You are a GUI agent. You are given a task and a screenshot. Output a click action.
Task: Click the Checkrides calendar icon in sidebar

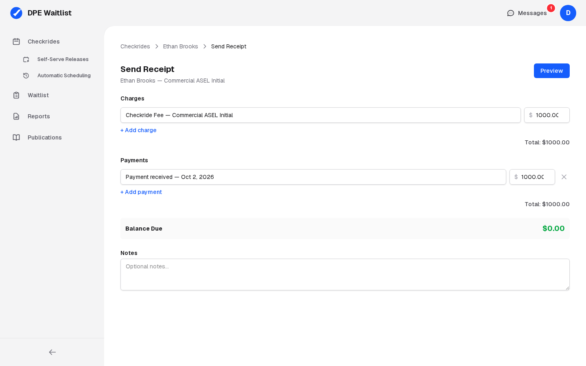[x=16, y=41]
